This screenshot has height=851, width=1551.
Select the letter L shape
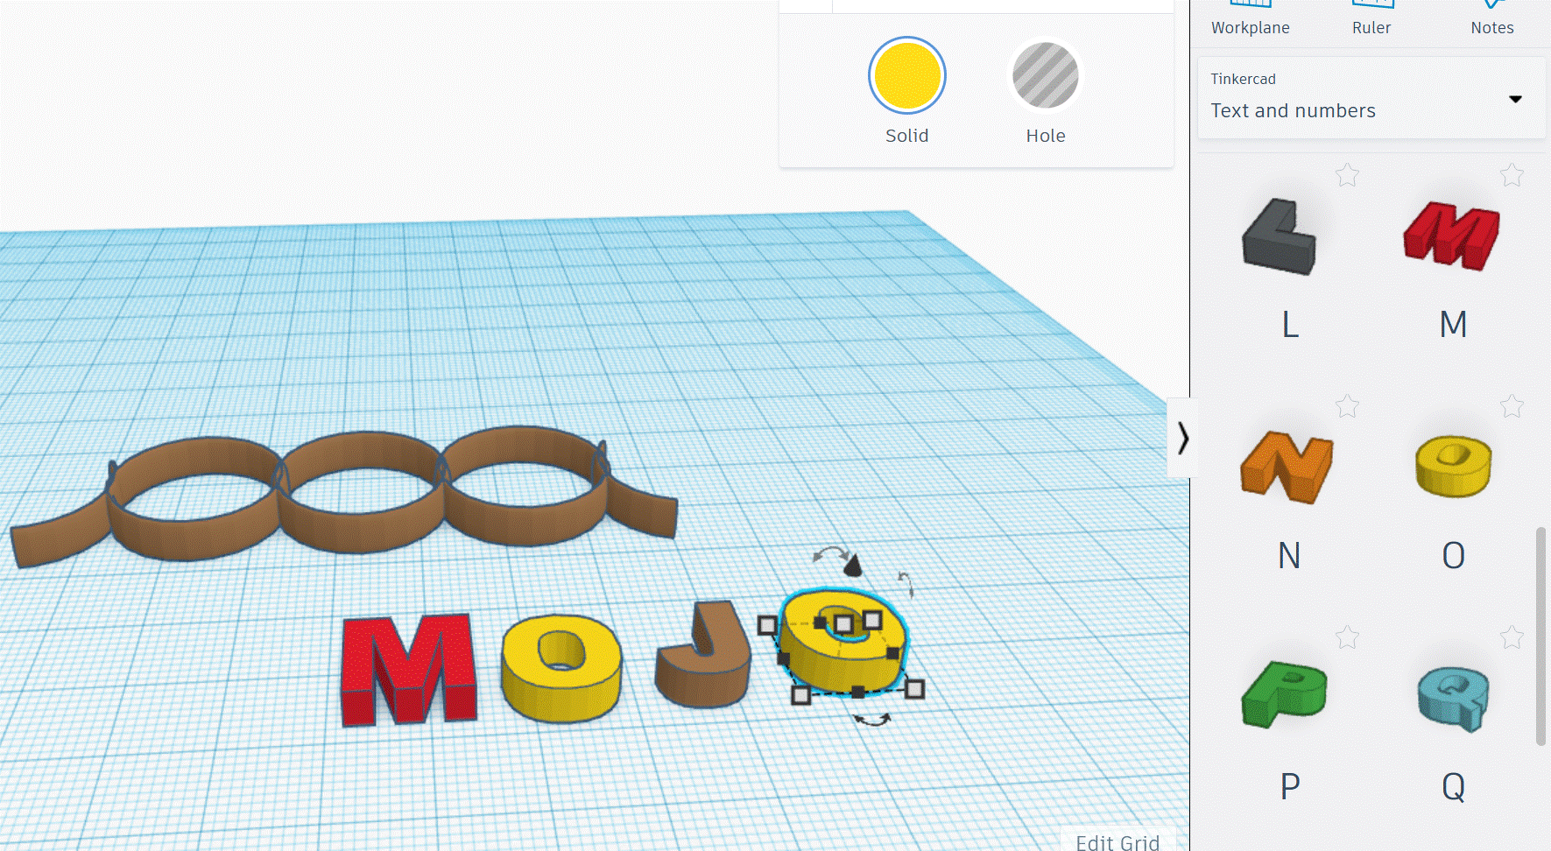tap(1280, 236)
